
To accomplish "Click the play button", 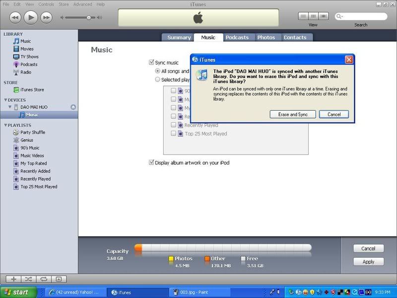I will (31, 17).
